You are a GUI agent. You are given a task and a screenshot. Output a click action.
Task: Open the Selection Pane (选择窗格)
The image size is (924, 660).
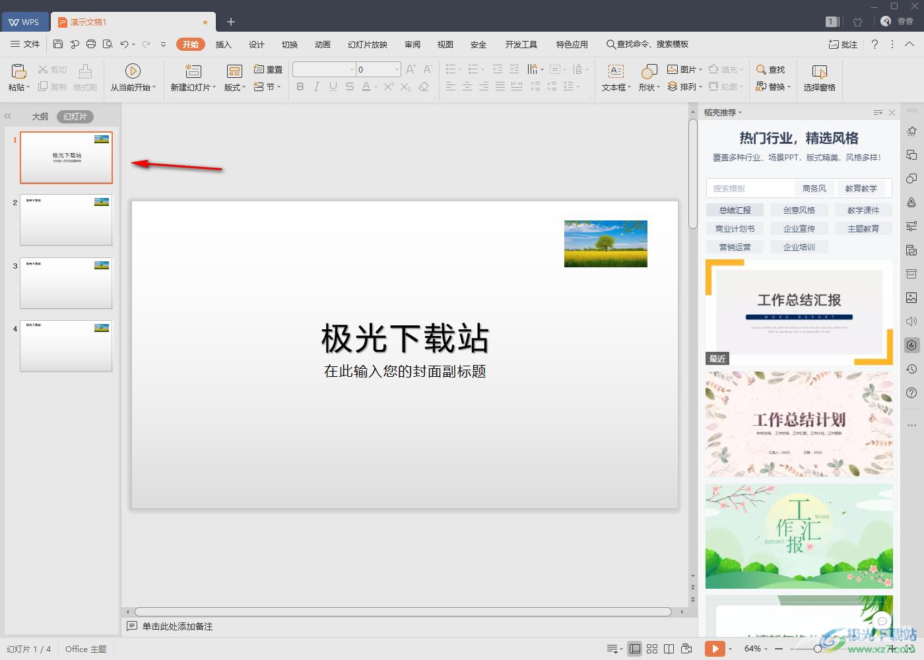[820, 78]
